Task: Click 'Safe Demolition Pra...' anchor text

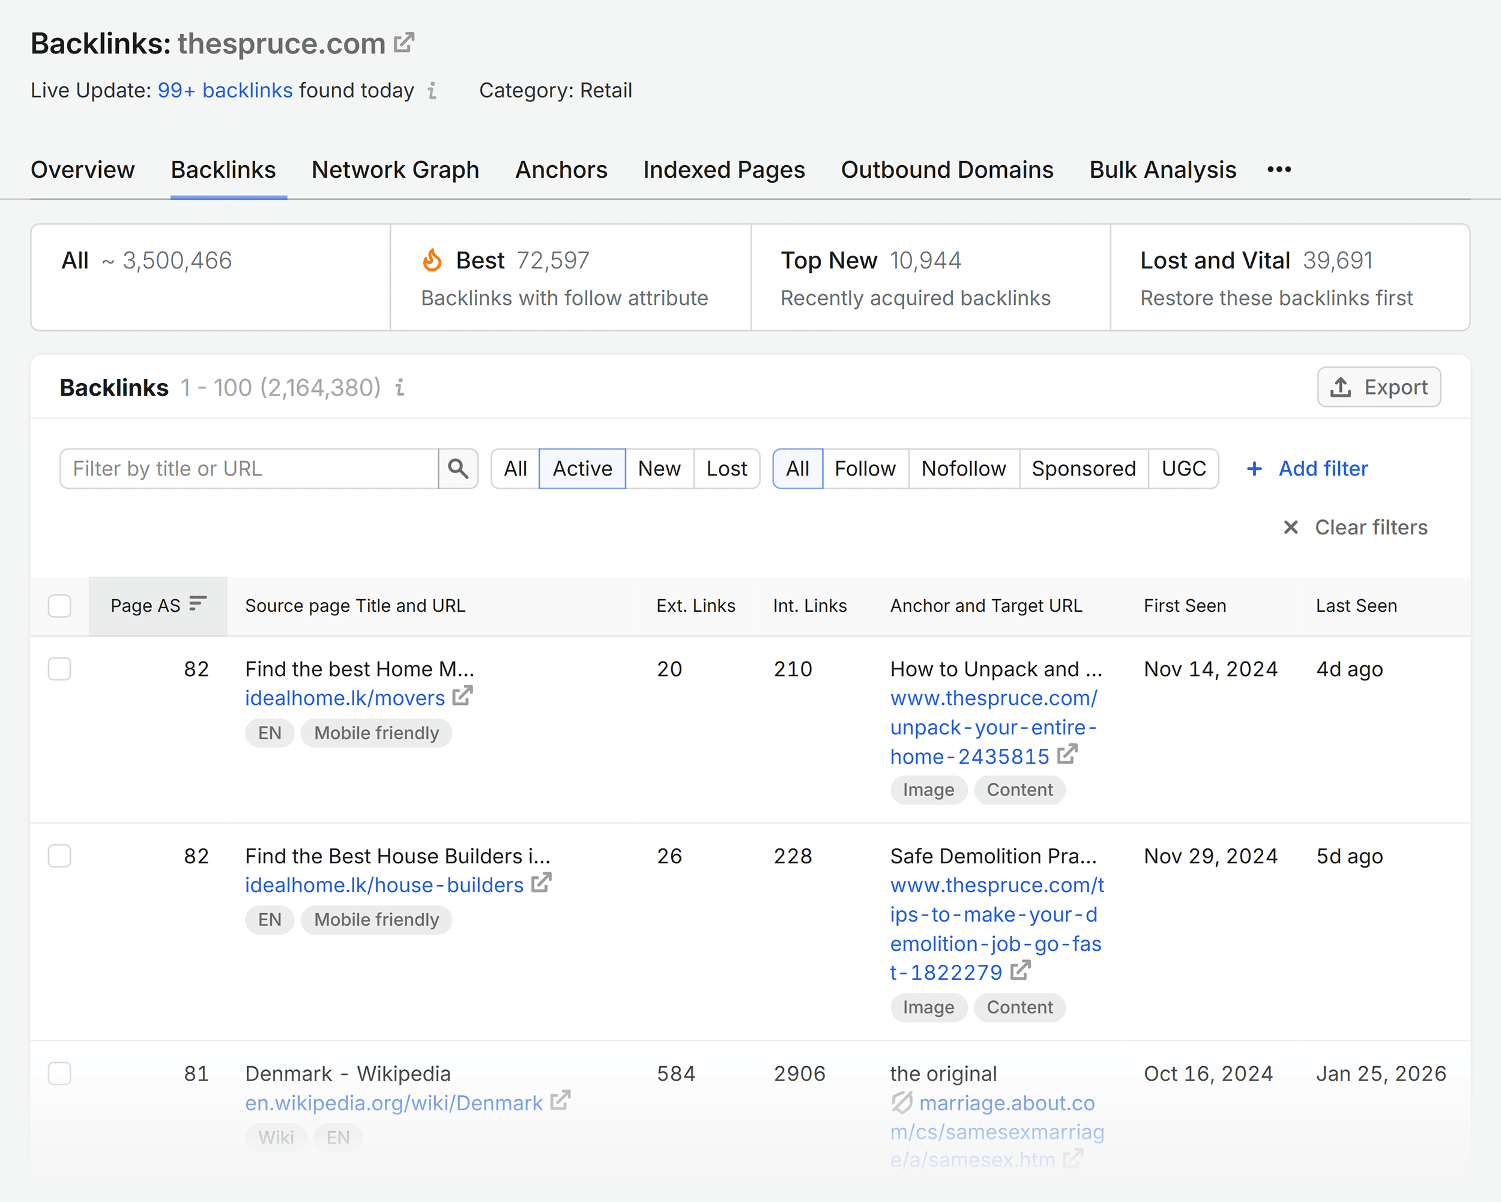Action: tap(994, 856)
